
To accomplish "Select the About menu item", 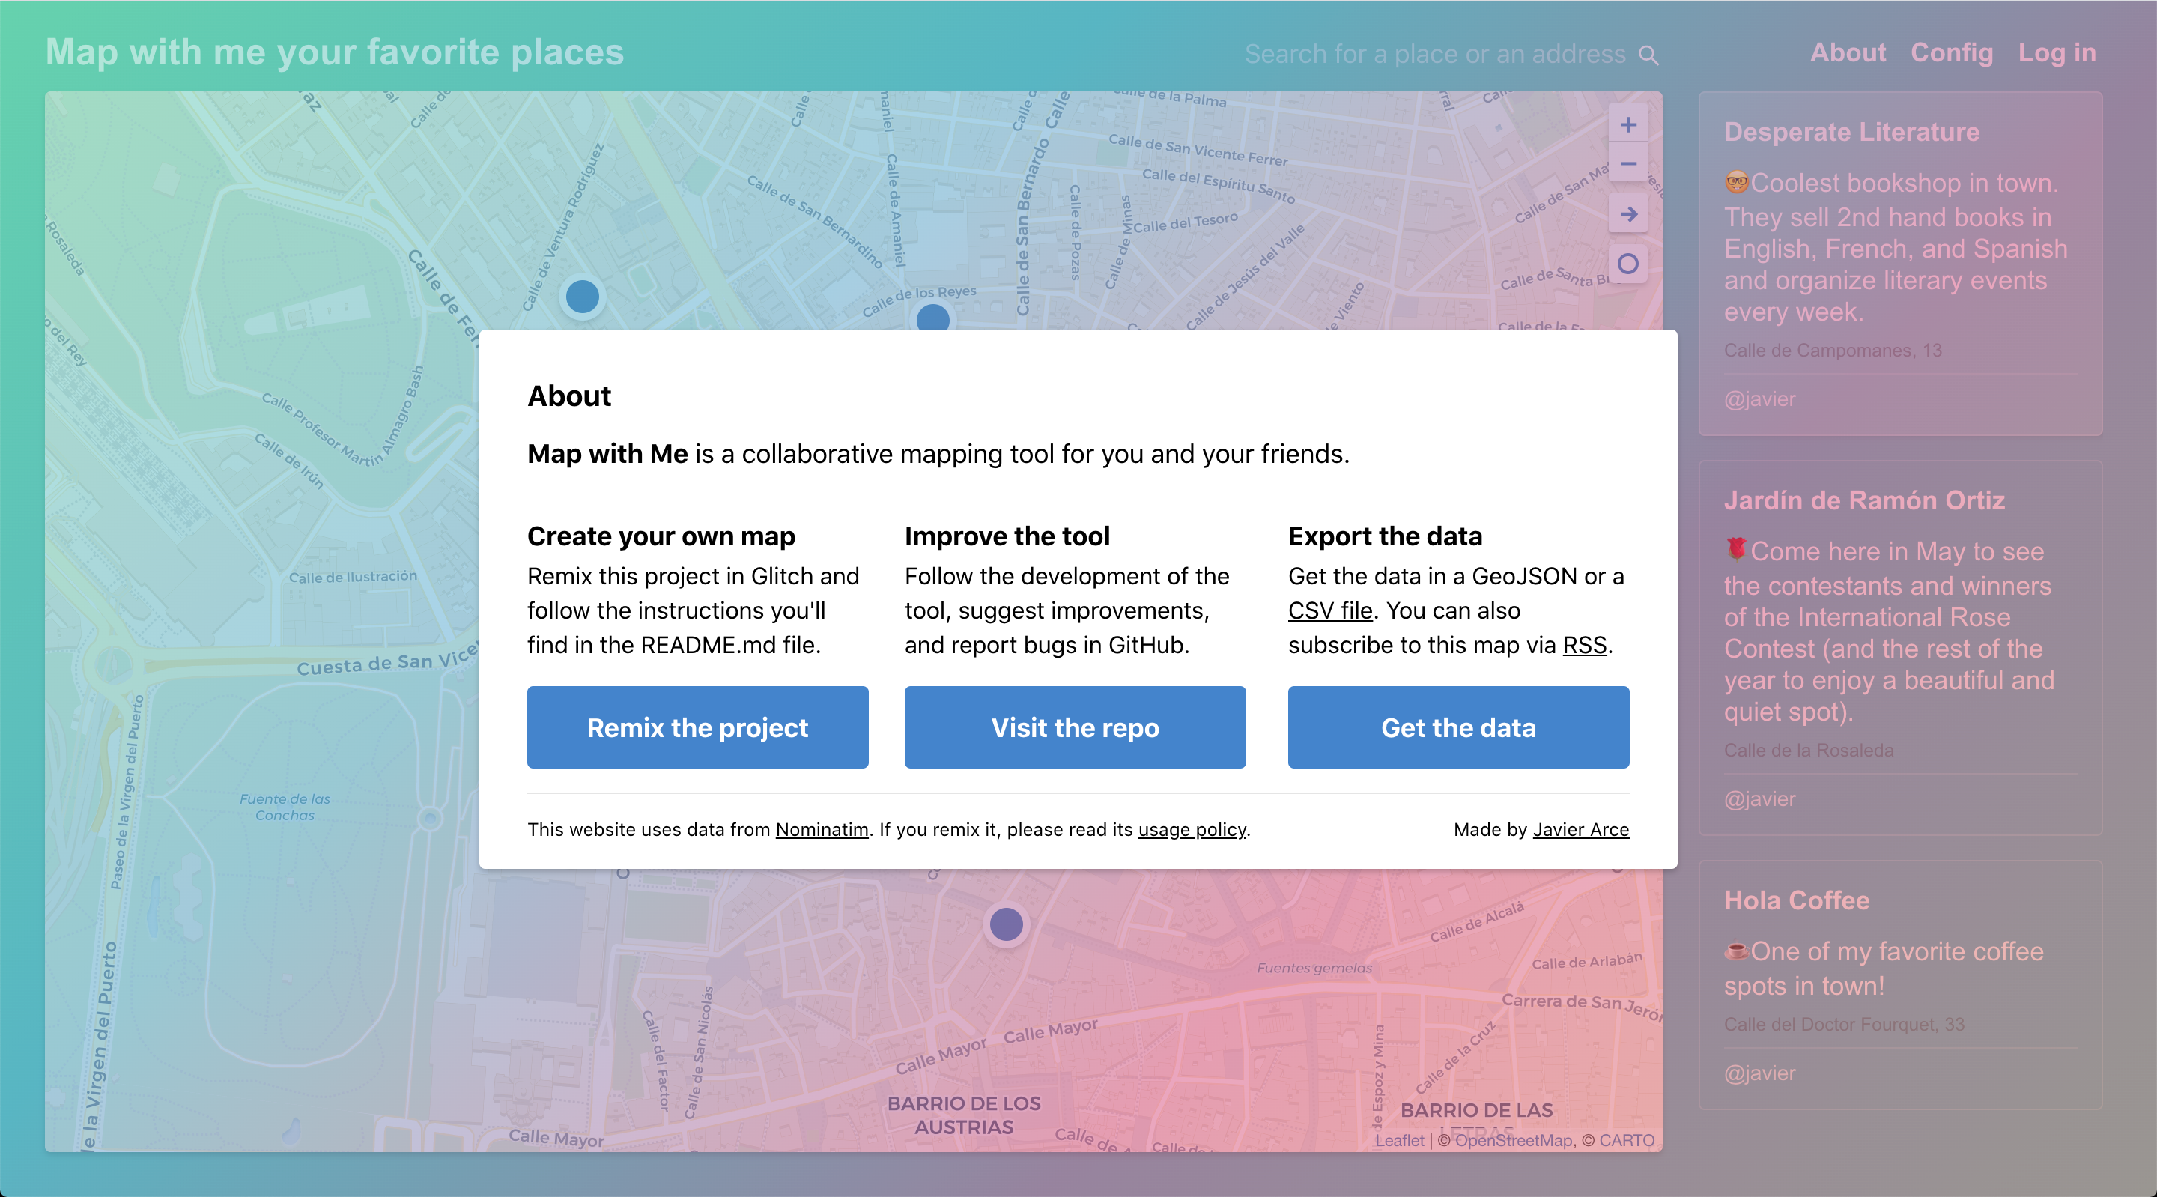I will tap(1848, 52).
